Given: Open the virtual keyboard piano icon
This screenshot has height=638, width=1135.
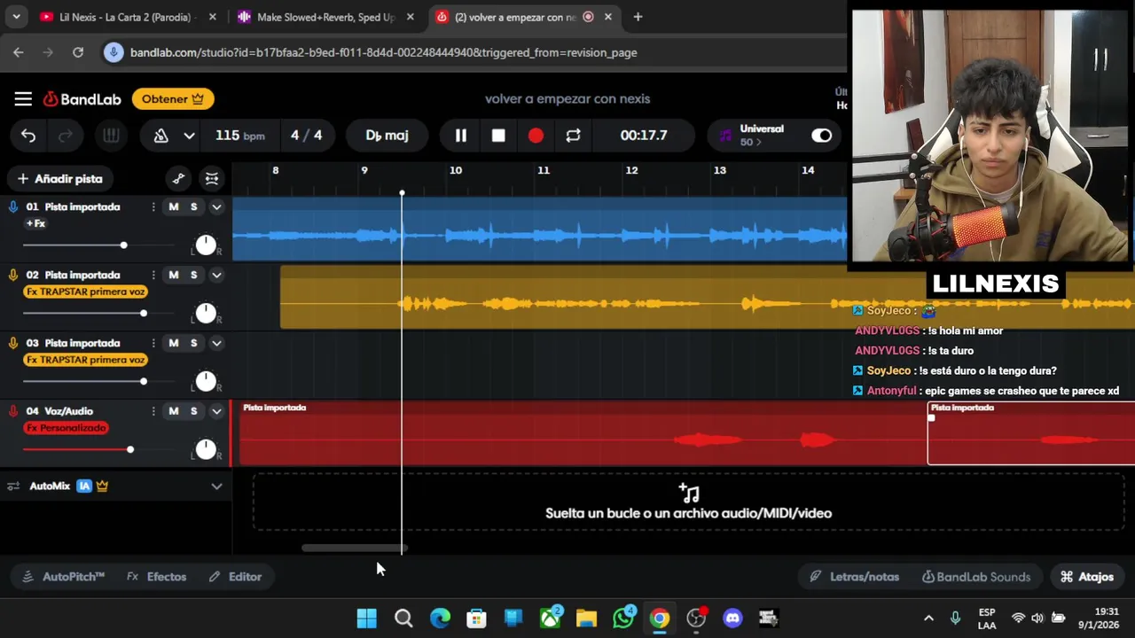Looking at the screenshot, I should coord(111,136).
